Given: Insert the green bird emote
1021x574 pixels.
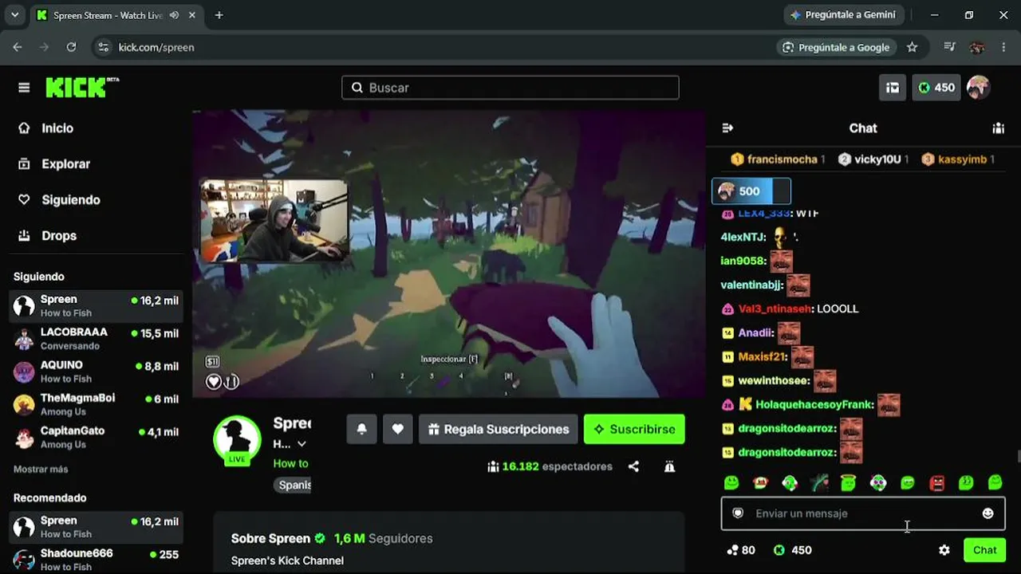Looking at the screenshot, I should pyautogui.click(x=790, y=482).
